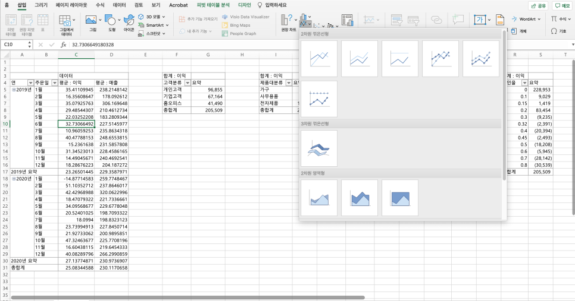Expand the WordArt dropdown arrow
The width and height of the screenshot is (575, 301).
click(x=539, y=19)
